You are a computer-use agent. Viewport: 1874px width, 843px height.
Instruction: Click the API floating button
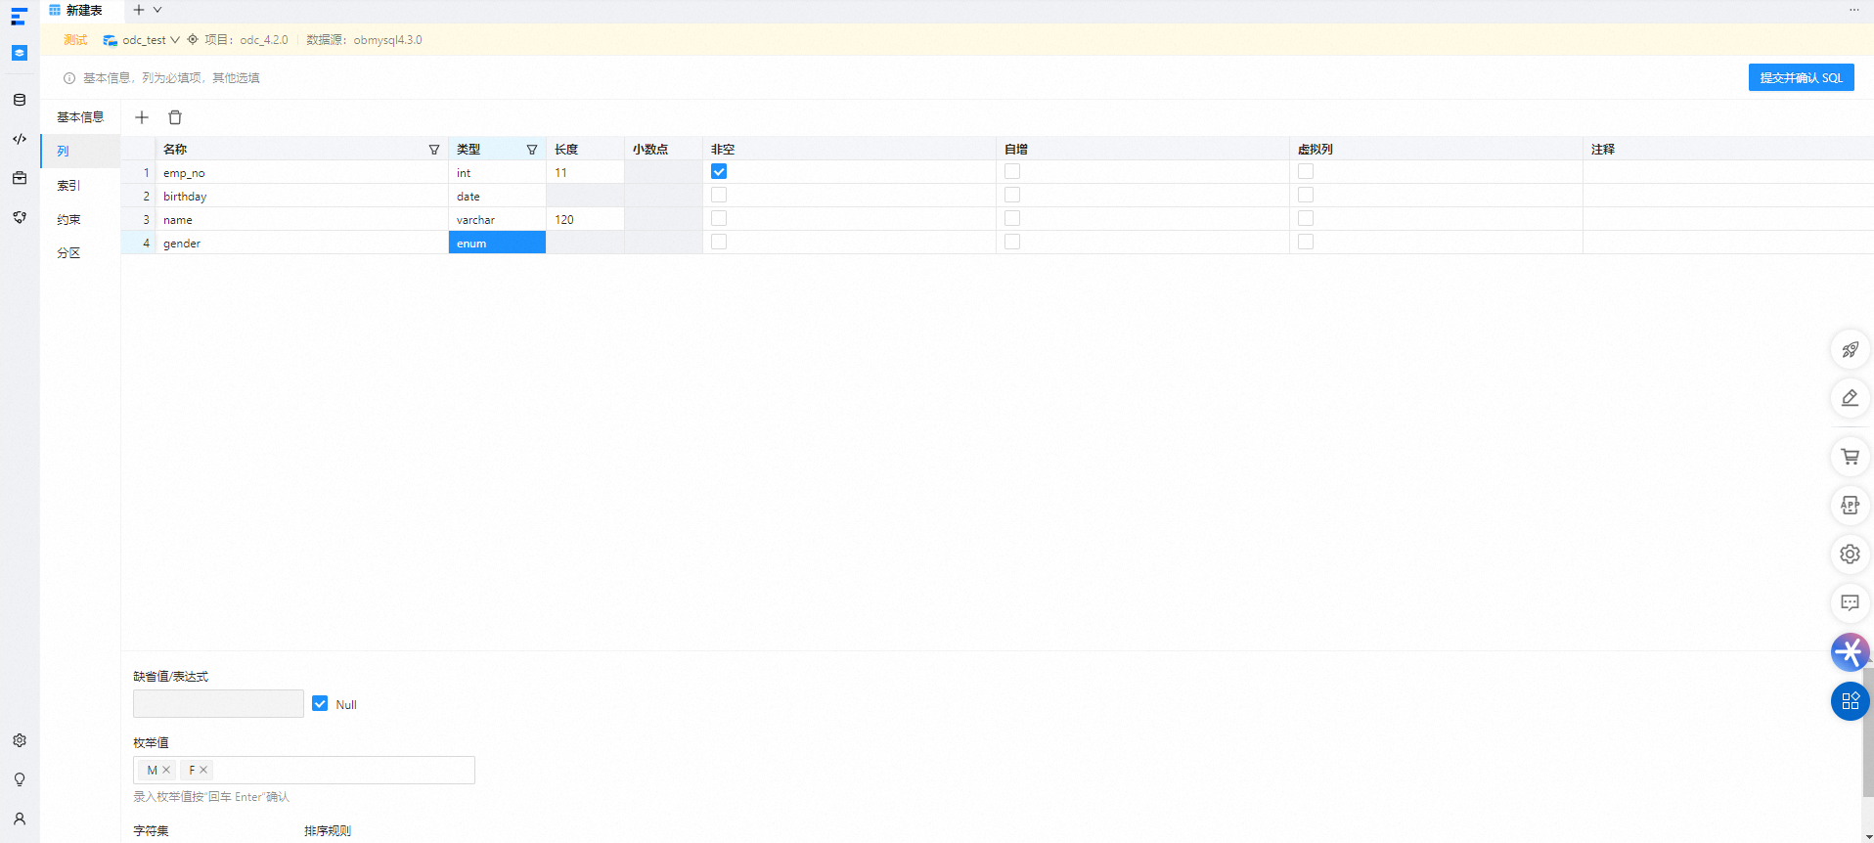[x=1850, y=506]
